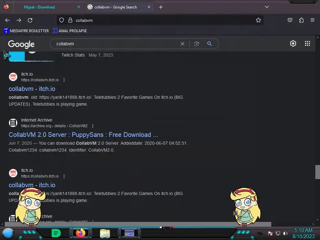The height and width of the screenshot is (240, 320).
Task: Submit search with magnifier icon
Action: coord(210,44)
